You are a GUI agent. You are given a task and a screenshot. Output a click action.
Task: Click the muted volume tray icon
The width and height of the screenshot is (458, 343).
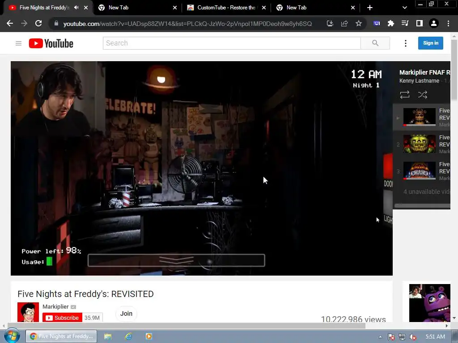pyautogui.click(x=413, y=337)
